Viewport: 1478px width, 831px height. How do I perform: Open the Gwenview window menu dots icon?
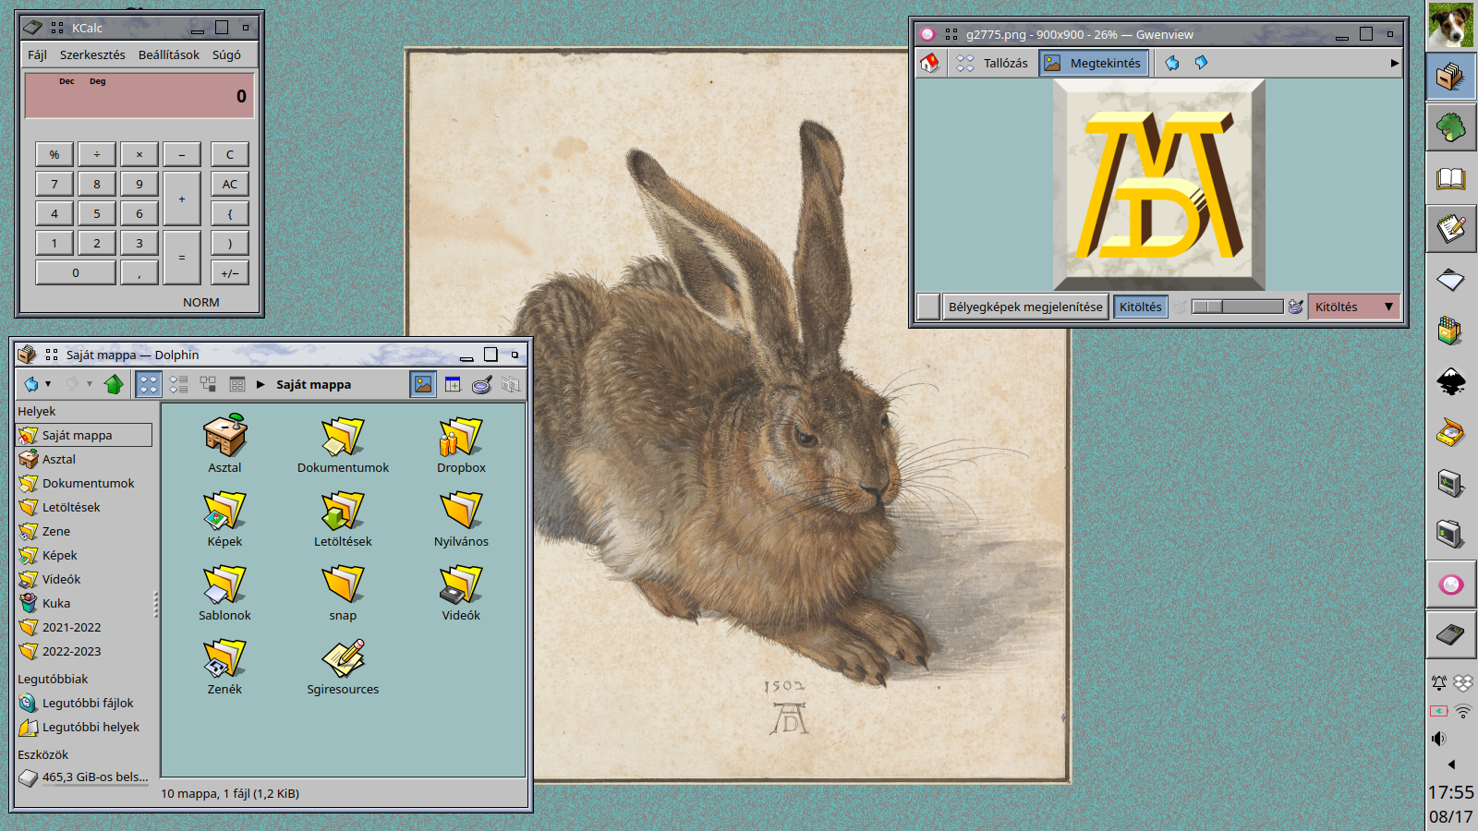pyautogui.click(x=951, y=34)
